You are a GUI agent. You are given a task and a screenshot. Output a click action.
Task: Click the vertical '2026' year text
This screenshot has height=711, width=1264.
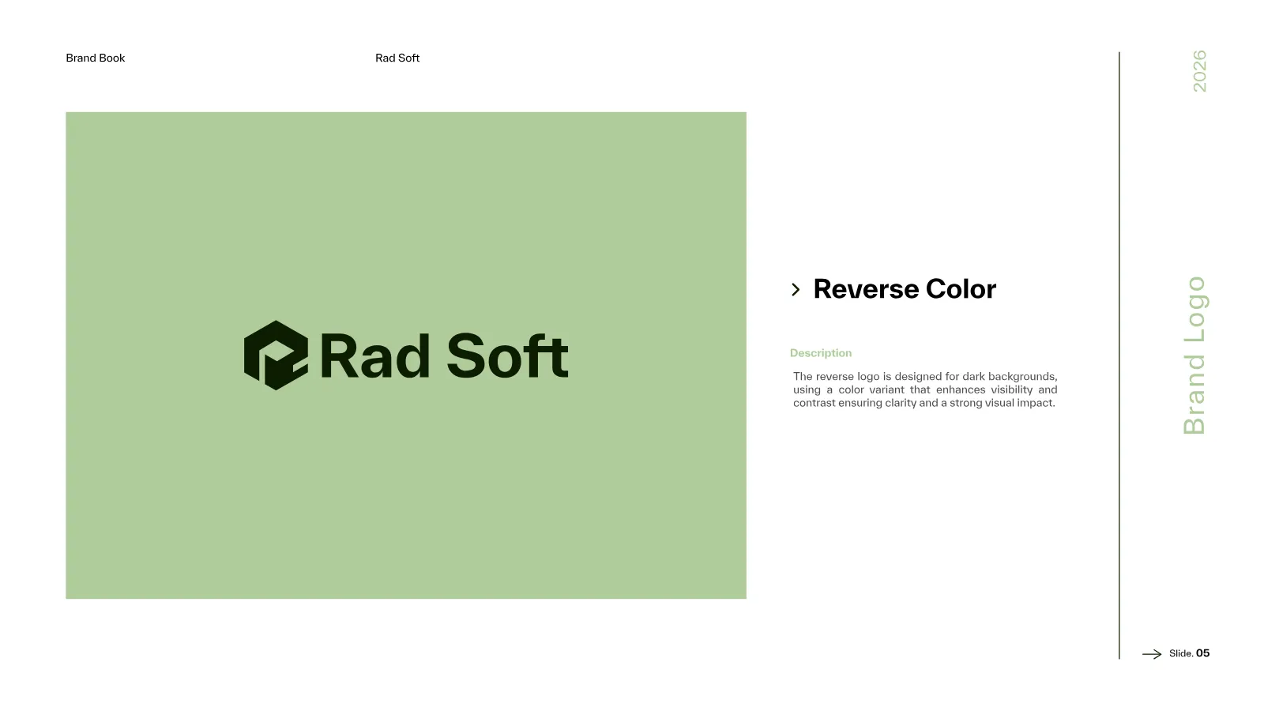[x=1199, y=71]
